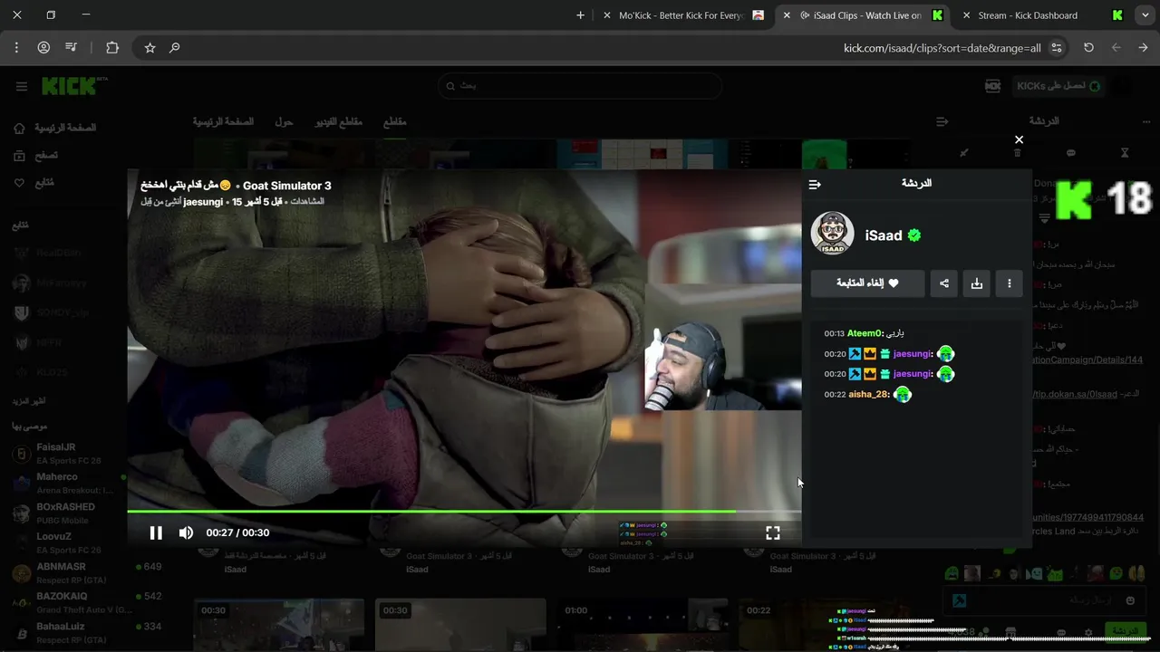Open a new browser tab
Image resolution: width=1160 pixels, height=652 pixels.
coord(581,15)
